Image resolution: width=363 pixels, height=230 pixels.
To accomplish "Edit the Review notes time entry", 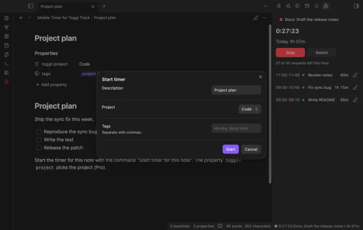I will pos(355,75).
